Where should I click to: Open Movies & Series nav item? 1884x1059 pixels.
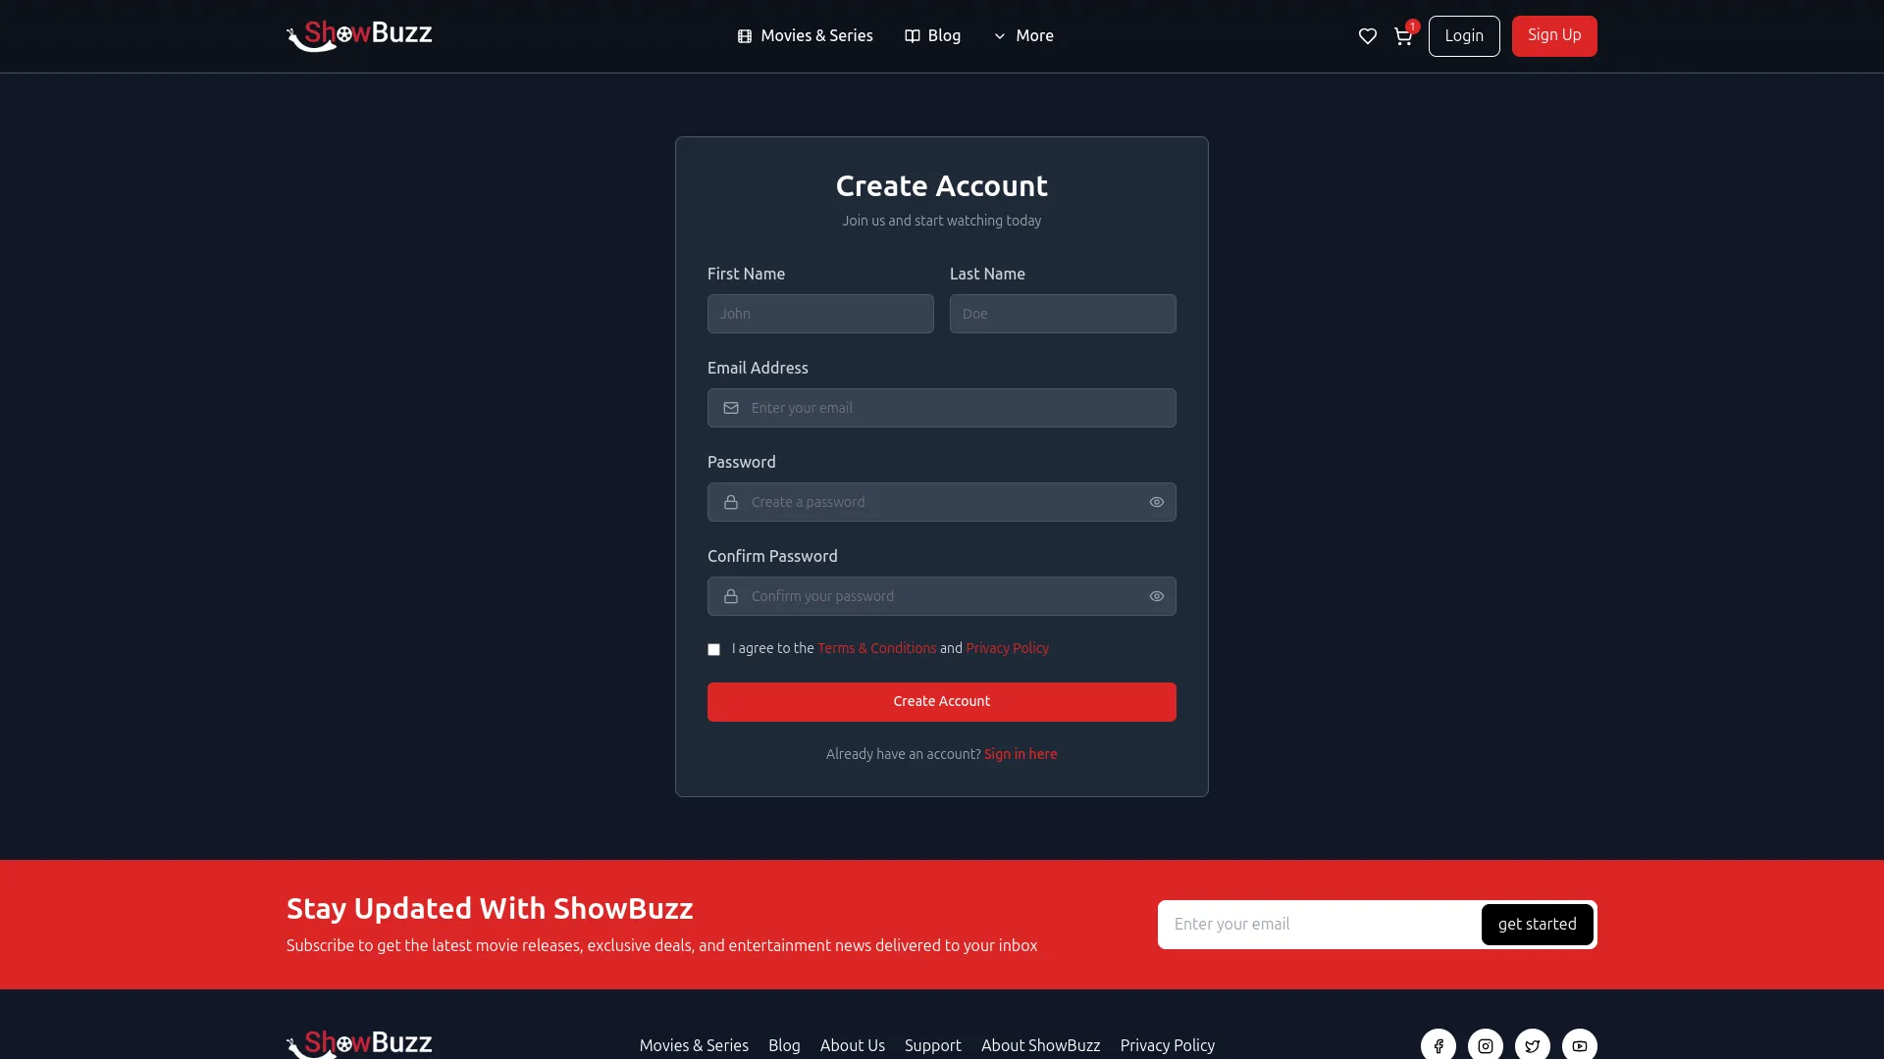[805, 36]
